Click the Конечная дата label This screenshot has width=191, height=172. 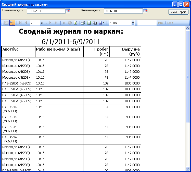[x=91, y=10]
